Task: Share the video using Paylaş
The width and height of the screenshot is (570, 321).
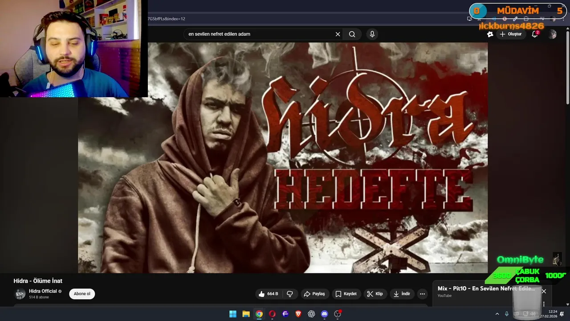Action: point(314,294)
